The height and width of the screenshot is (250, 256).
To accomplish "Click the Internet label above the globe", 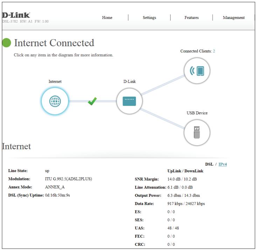I will (55, 82).
